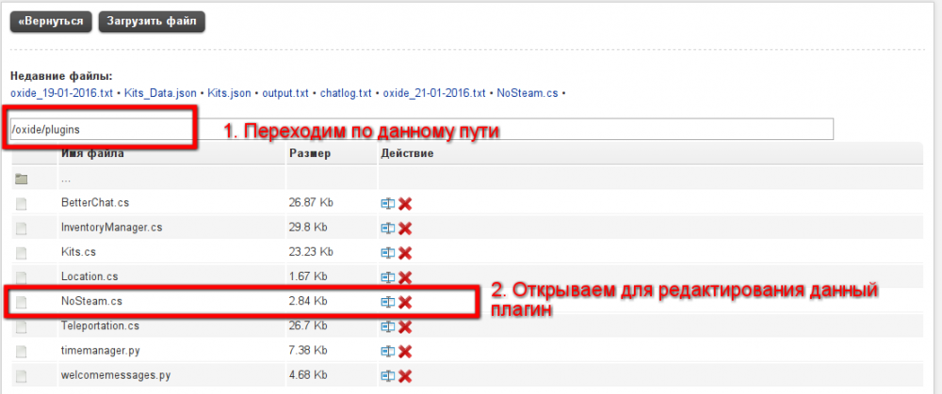Click the Размер column header
Viewport: 942px width, 394px height.
coord(309,153)
